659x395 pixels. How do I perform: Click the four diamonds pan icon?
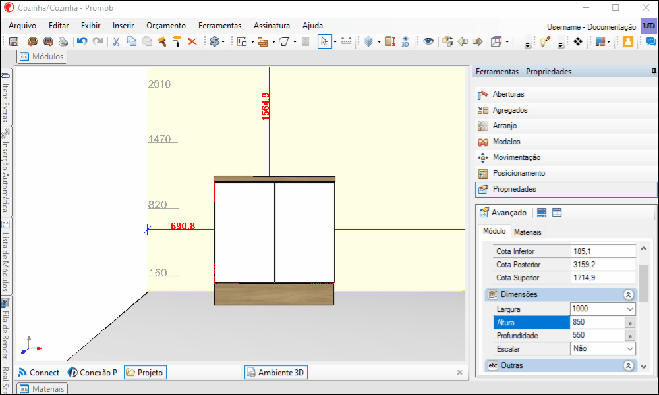tap(578, 41)
